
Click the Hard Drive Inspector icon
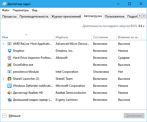[x=9, y=58]
